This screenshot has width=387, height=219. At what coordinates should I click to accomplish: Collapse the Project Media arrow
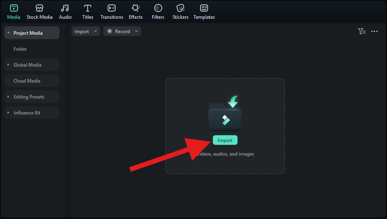point(8,33)
